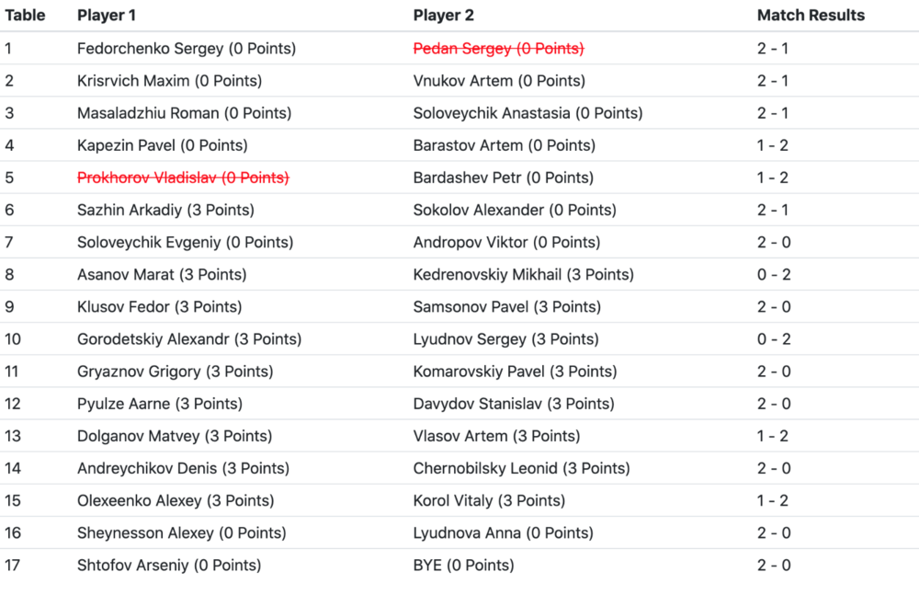Image resolution: width=919 pixels, height=595 pixels.
Task: Click the 2 - 0 result for Andropov Viktor
Action: (x=773, y=243)
